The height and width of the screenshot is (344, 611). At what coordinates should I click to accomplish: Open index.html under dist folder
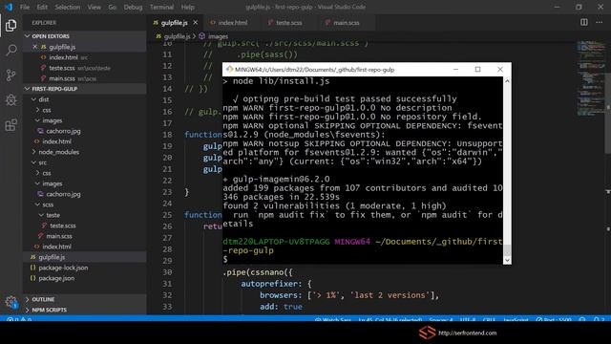[56, 141]
